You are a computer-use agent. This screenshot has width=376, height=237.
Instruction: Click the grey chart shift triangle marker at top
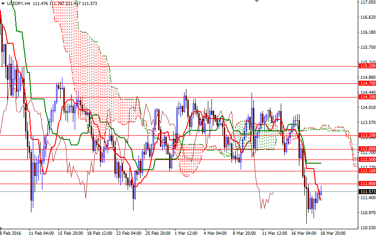point(257,1)
